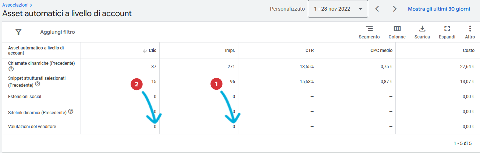Viewport: 480px width, 153px height.
Task: Open Associazioni breadcrumb link
Action: click(x=15, y=5)
